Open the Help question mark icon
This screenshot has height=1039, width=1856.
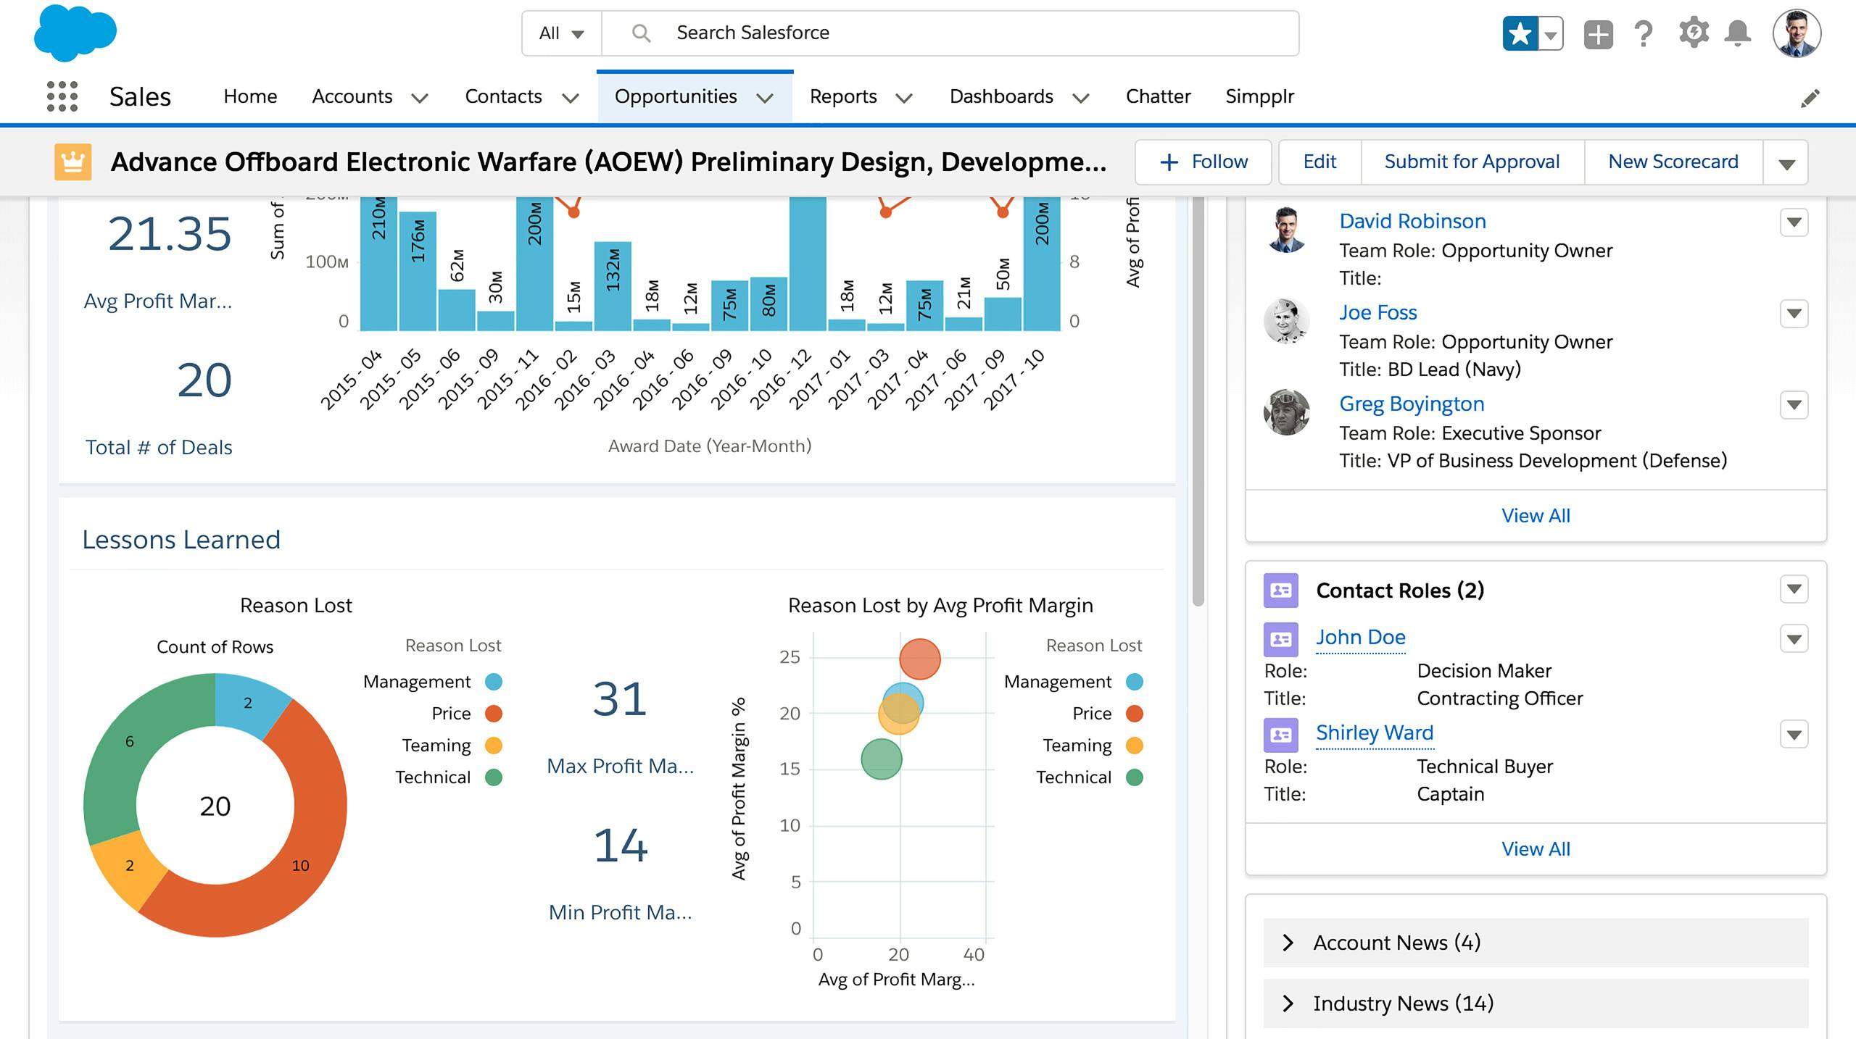(1644, 33)
